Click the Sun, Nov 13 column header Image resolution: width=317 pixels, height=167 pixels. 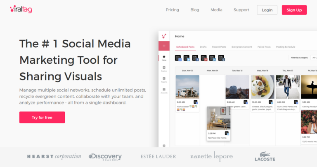(187, 71)
